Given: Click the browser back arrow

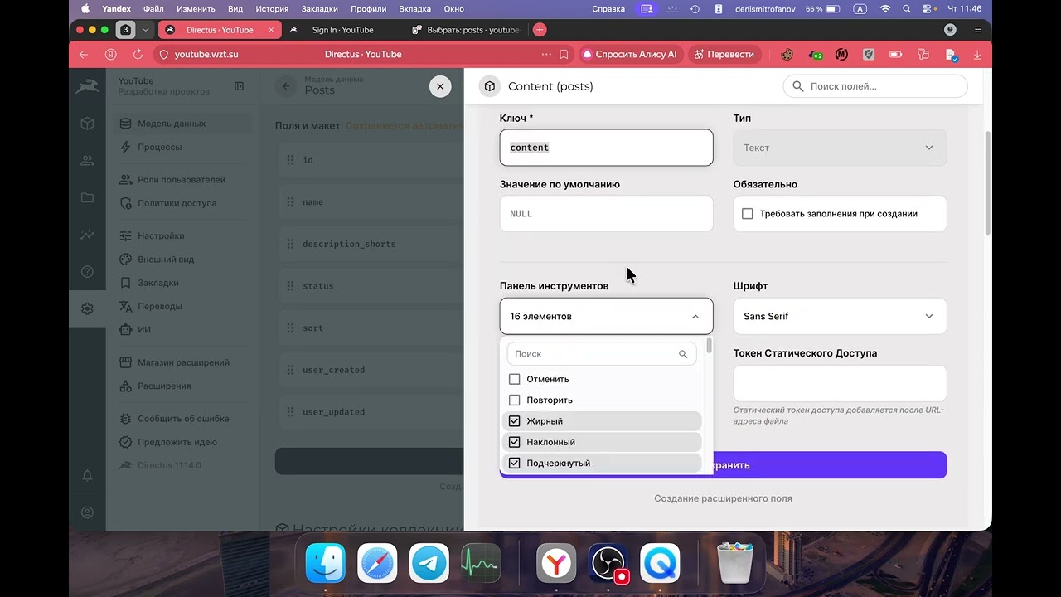Looking at the screenshot, I should click(84, 54).
